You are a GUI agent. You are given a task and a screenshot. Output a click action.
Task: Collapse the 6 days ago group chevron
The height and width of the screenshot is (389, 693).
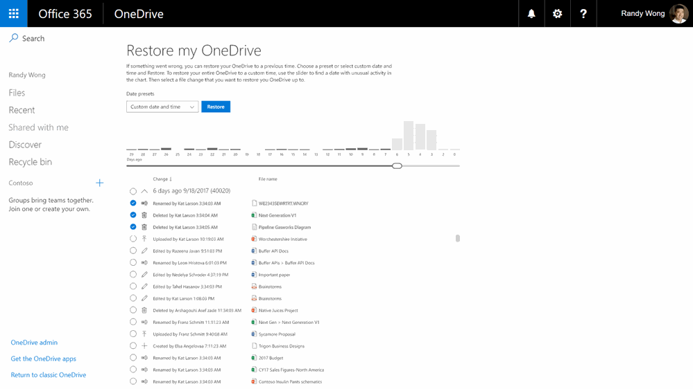point(144,191)
